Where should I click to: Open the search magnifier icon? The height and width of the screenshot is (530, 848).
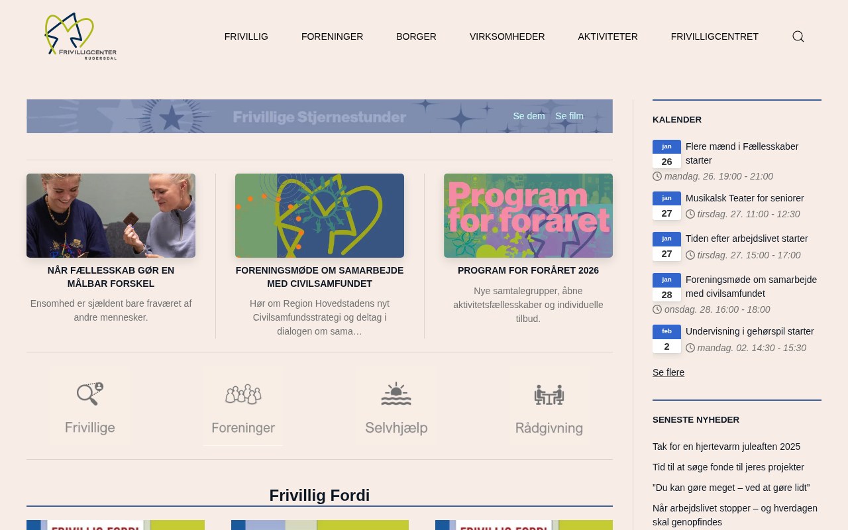tap(798, 36)
